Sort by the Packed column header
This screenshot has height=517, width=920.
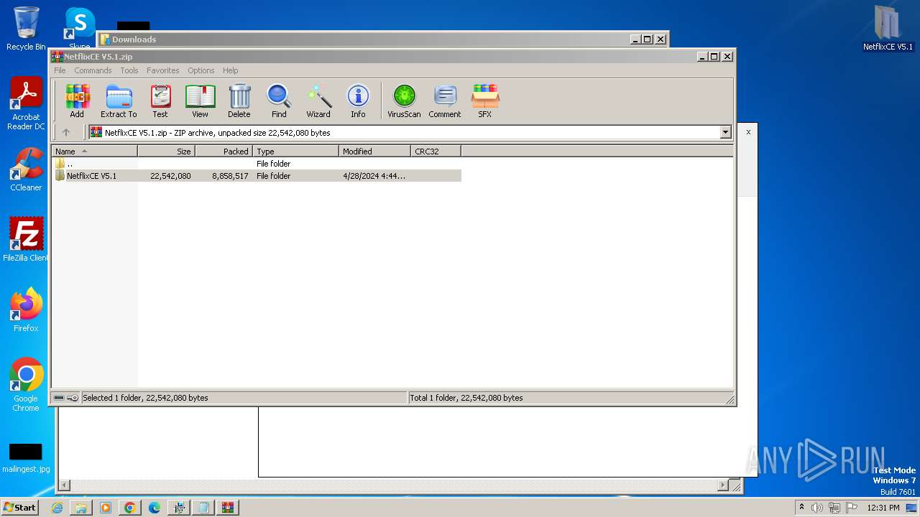click(x=224, y=152)
